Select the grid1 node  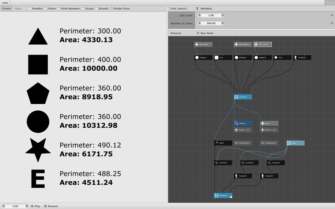point(295,143)
